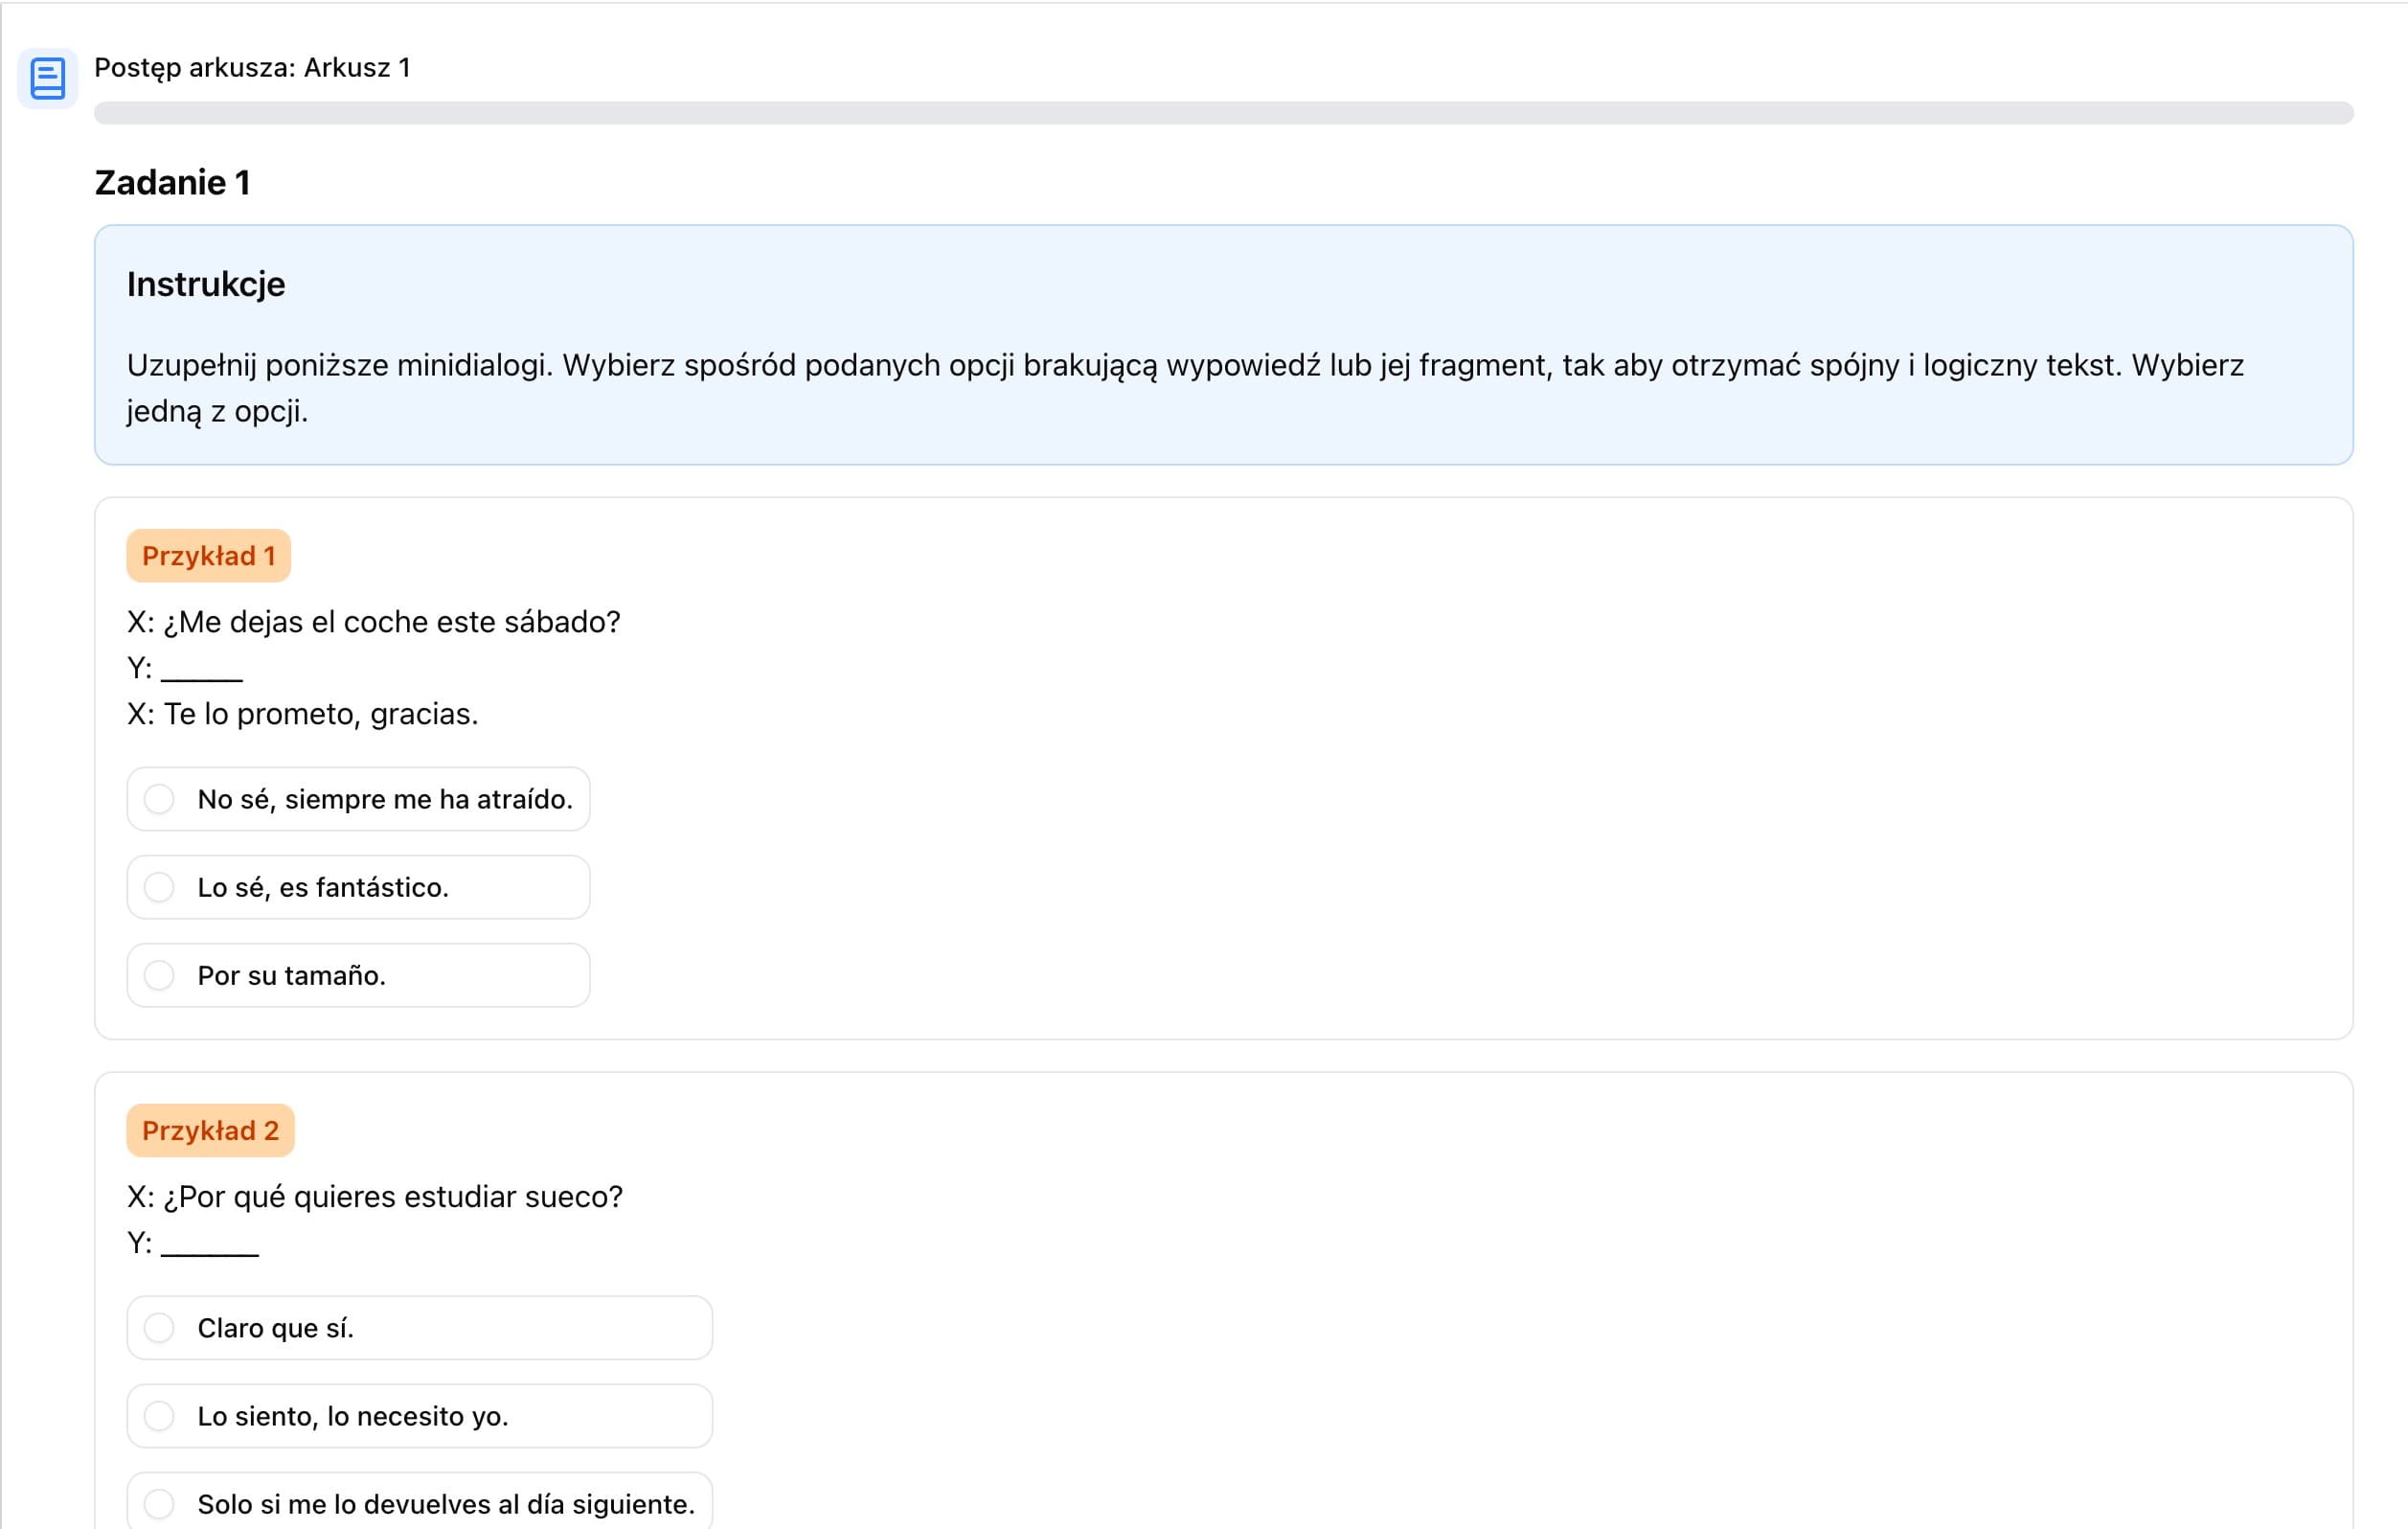The height and width of the screenshot is (1529, 2408).
Task: Click the 'Przykład 1' orange badge
Action: coord(208,556)
